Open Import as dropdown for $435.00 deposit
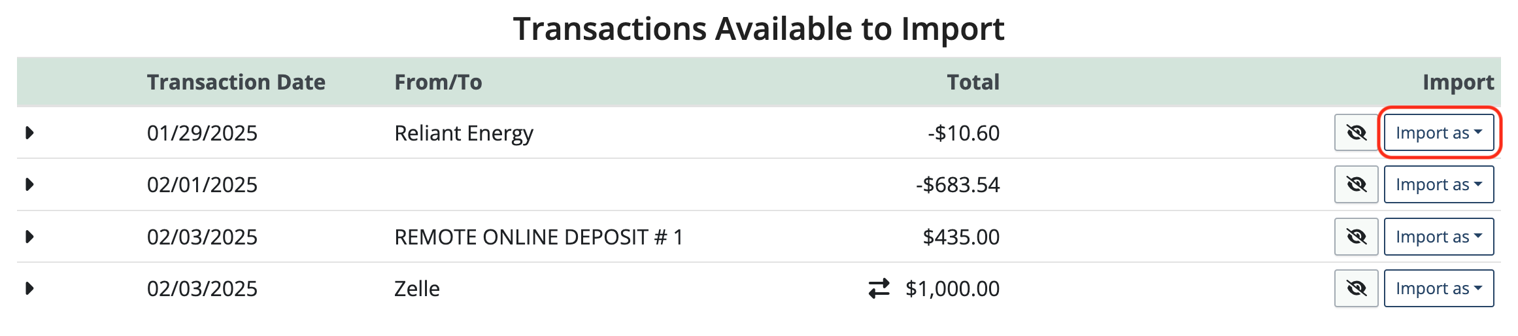 (x=1439, y=237)
